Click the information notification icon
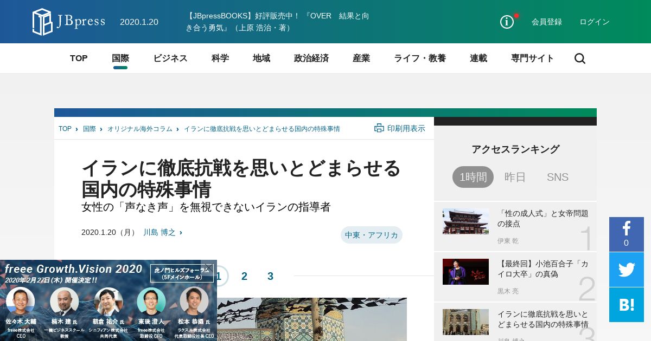Screen dimensions: 651x341 (x=507, y=22)
